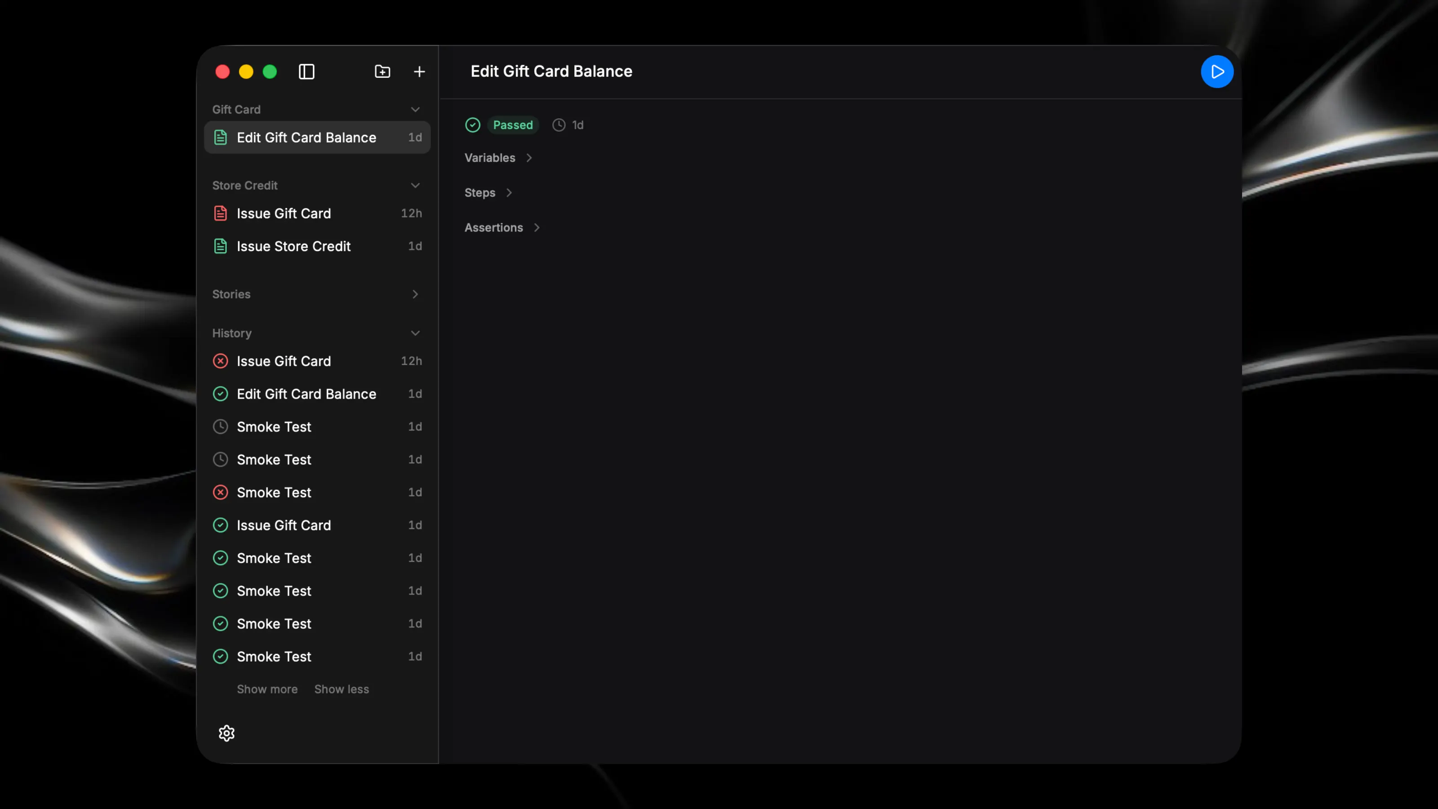The image size is (1438, 809).
Task: Expand the Steps section
Action: (488, 193)
